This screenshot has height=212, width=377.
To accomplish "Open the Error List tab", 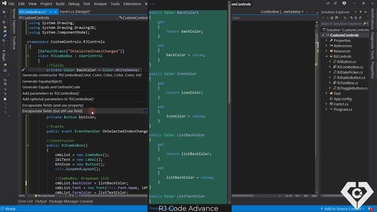I will click(25, 201).
